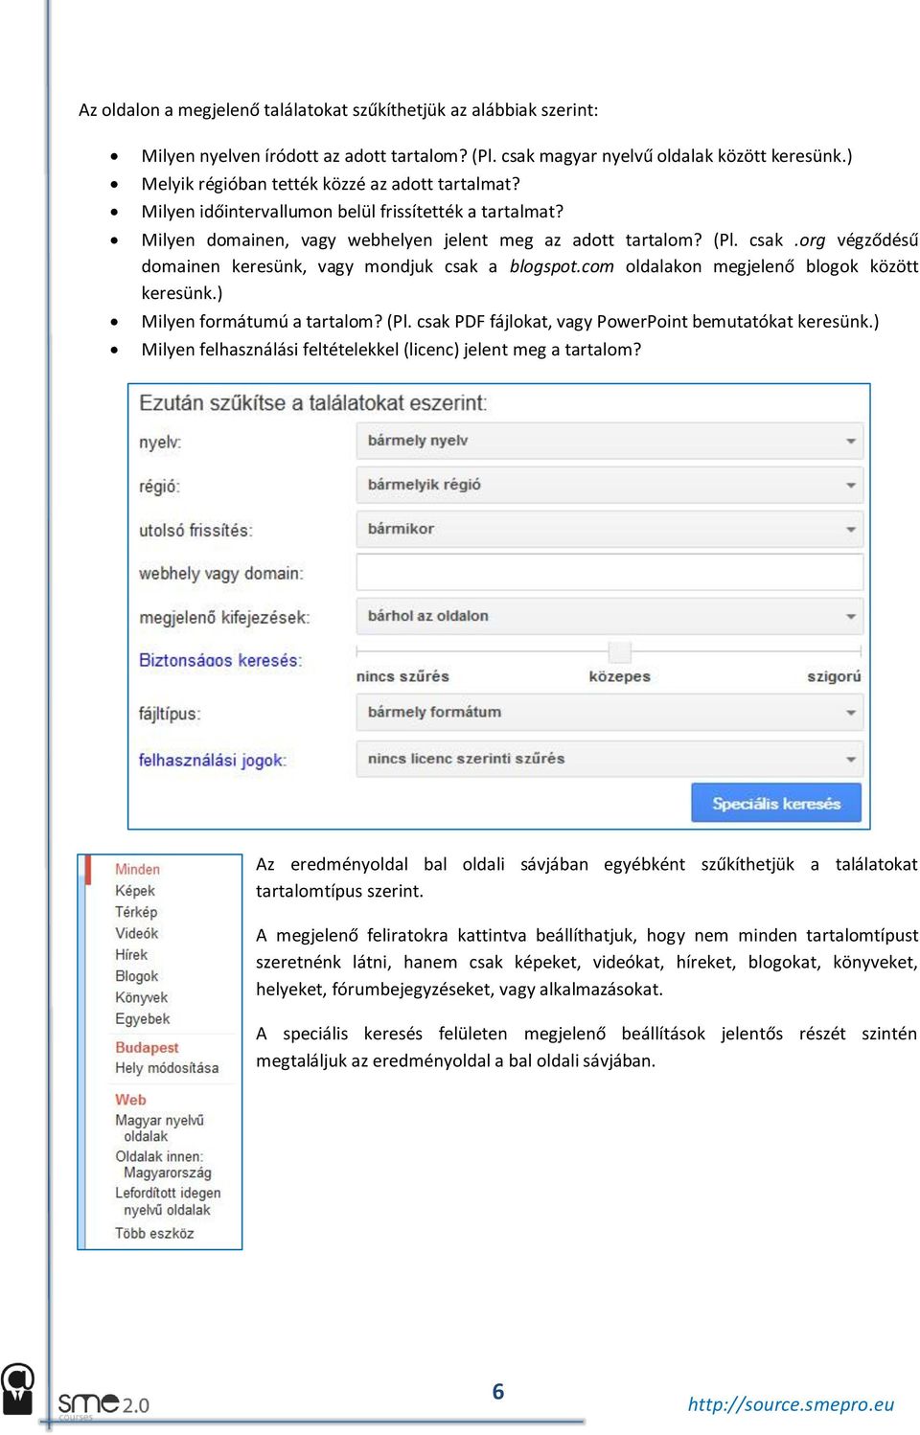Click 'Lefordított idegen nyelvű oldalak' filter

168,1201
